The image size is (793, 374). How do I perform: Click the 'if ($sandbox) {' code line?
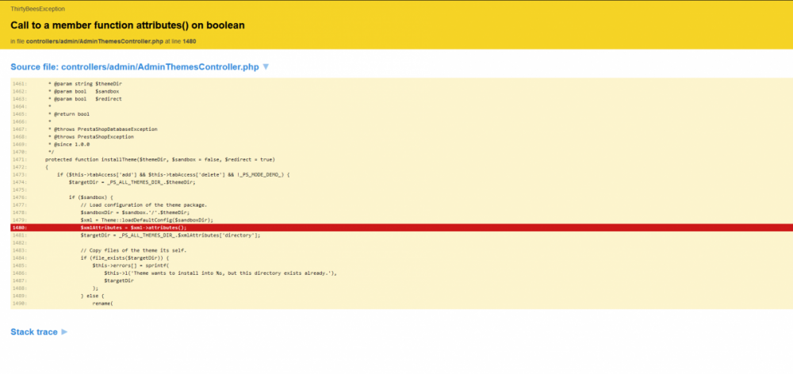pos(92,197)
